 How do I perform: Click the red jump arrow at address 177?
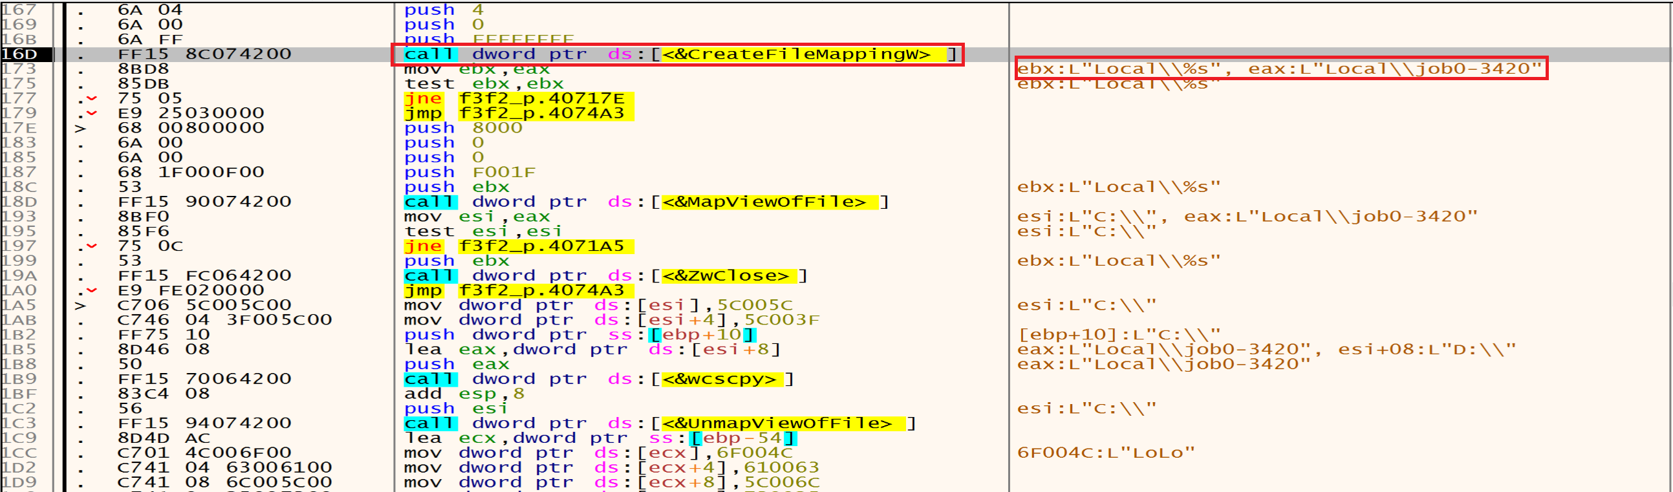[x=92, y=99]
